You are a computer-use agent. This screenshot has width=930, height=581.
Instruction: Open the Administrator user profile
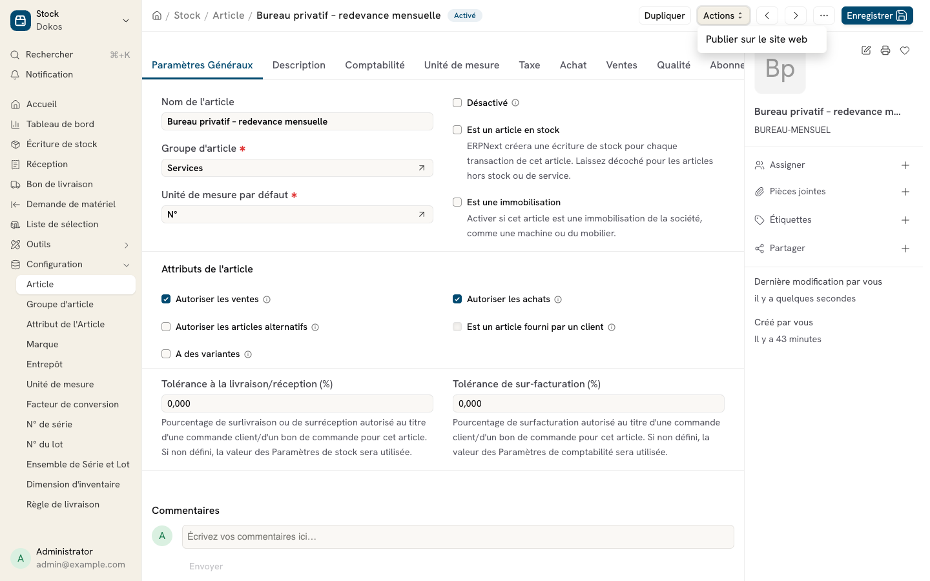tap(71, 558)
